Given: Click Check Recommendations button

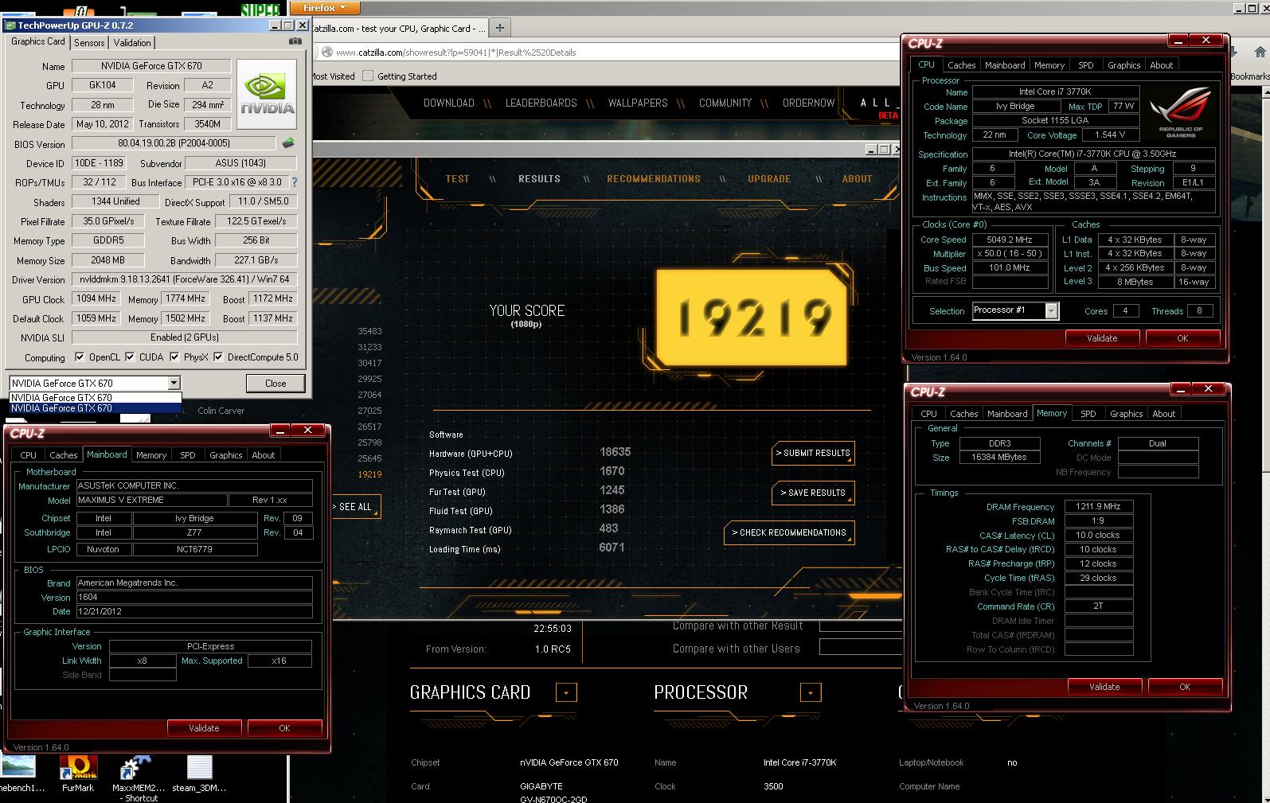Looking at the screenshot, I should click(789, 532).
